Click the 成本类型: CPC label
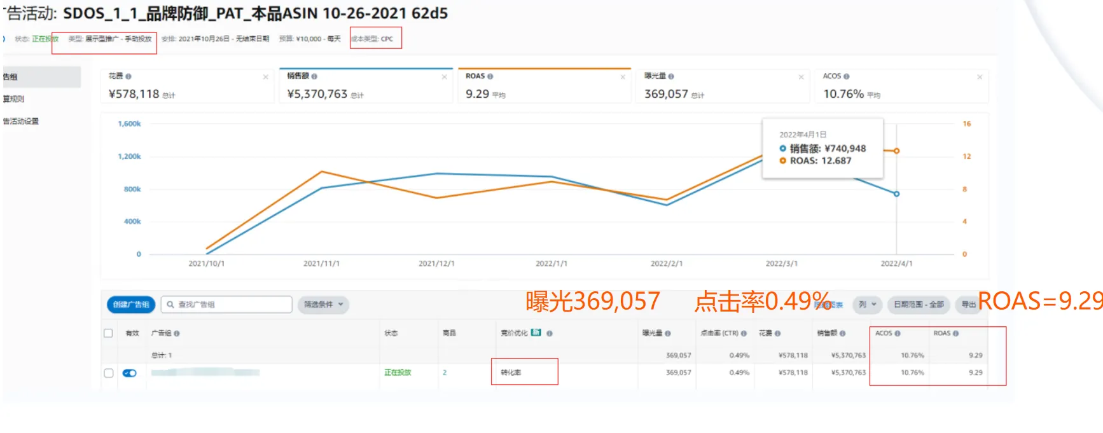Viewport: 1103px width, 433px height. tap(372, 39)
